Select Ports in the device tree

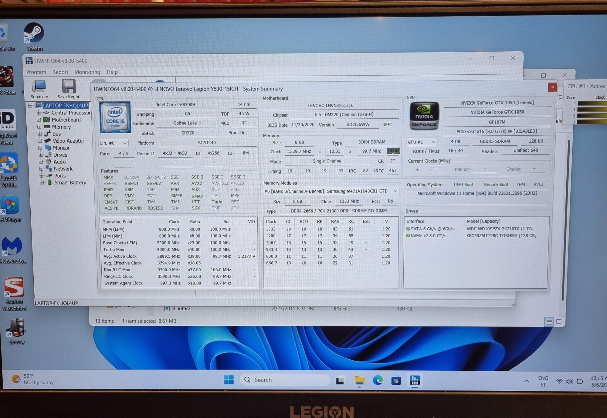click(60, 176)
